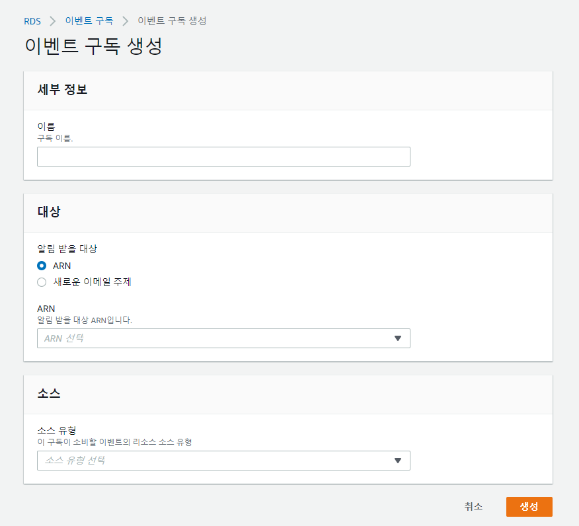Click the arrow icon in ARN 선택 box
The image size is (579, 526).
click(397, 338)
